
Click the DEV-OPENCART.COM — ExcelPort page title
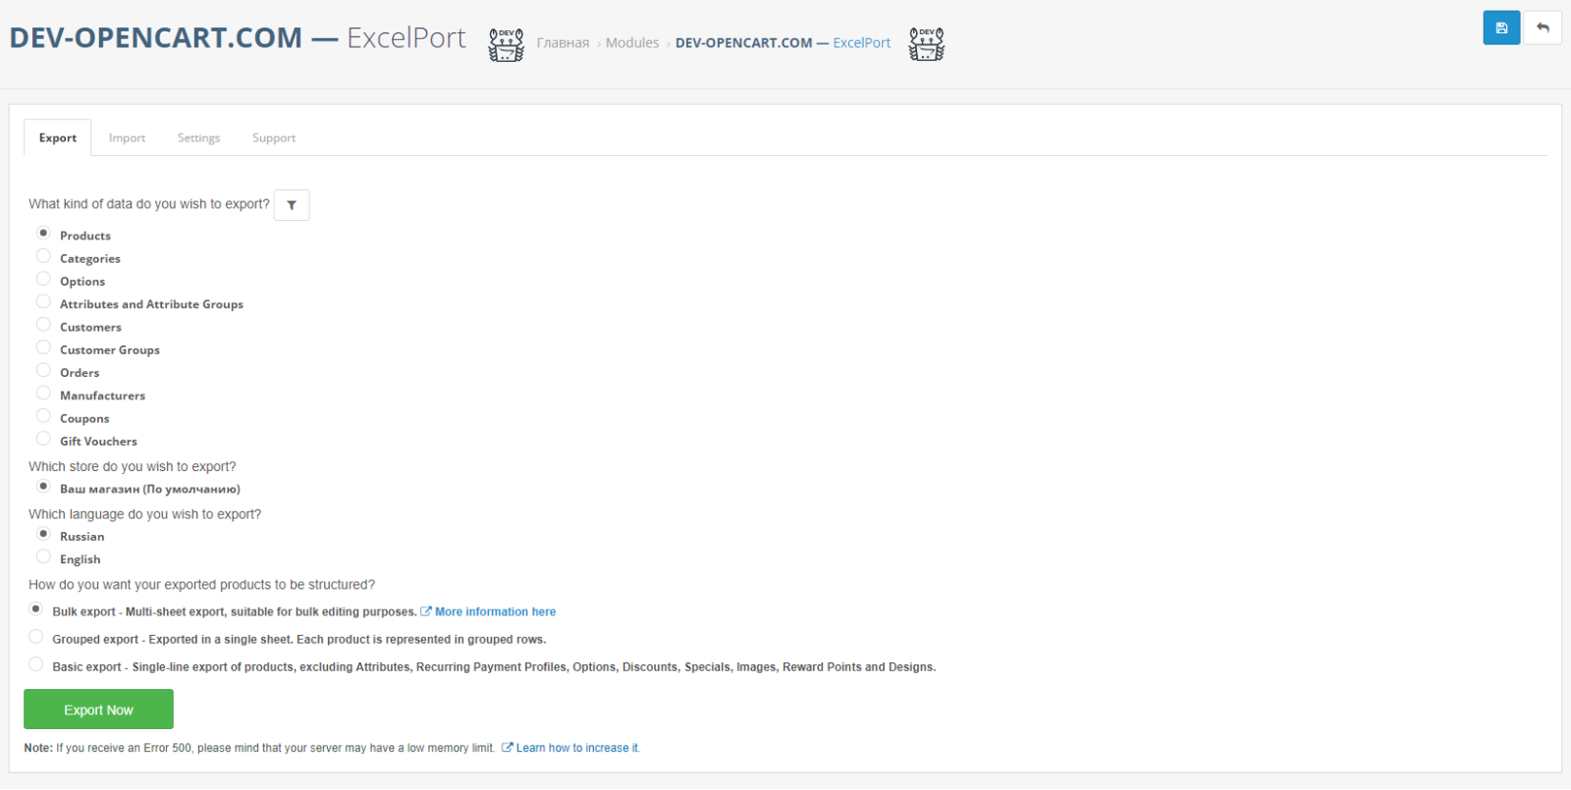(x=238, y=38)
